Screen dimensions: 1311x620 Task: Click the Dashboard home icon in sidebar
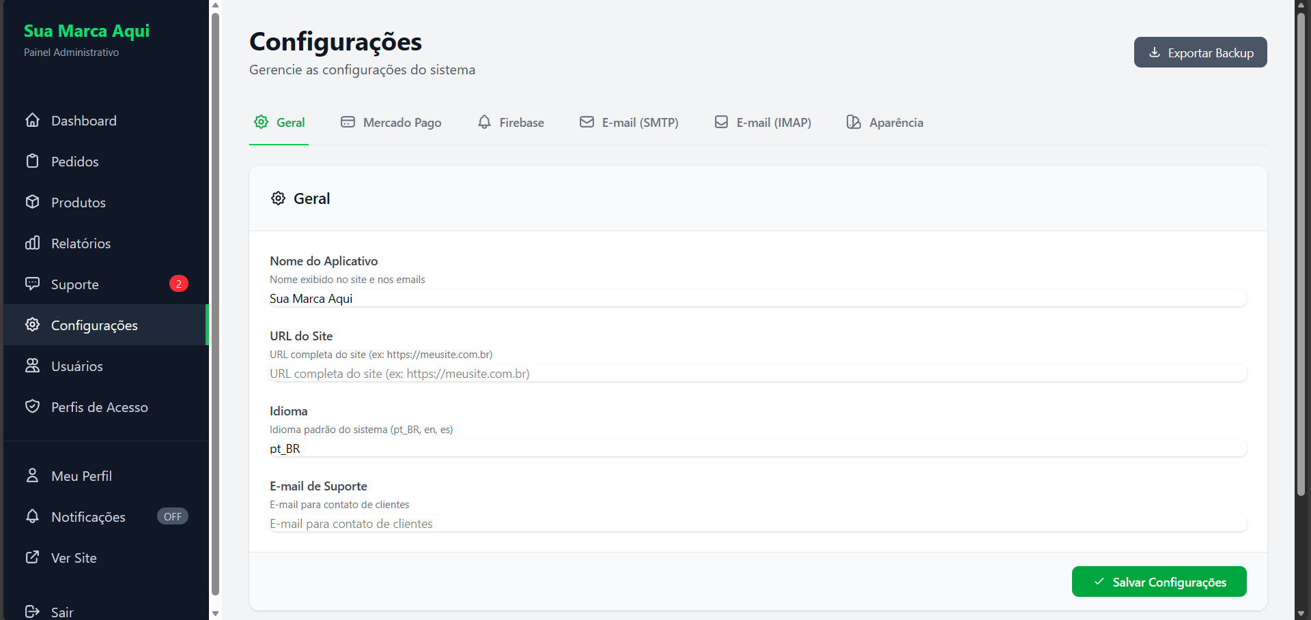coord(32,120)
